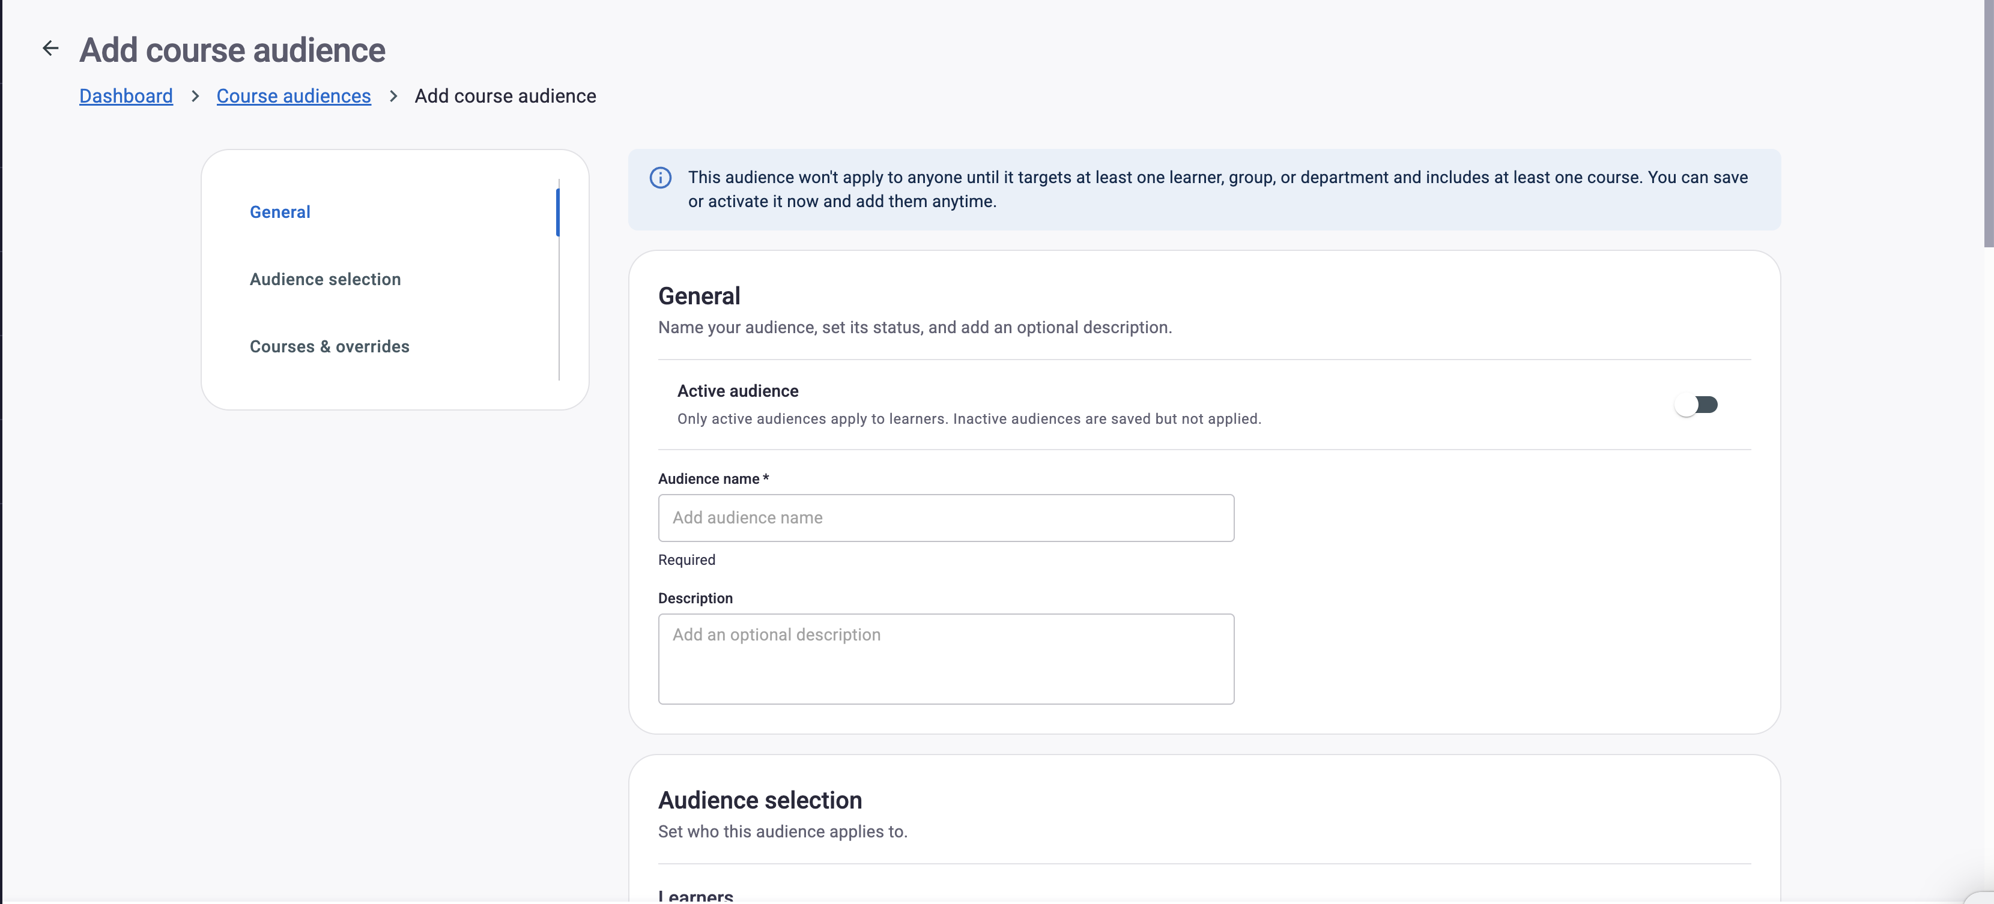The image size is (1994, 904).
Task: Jump to Courses & overrides section
Action: [329, 346]
